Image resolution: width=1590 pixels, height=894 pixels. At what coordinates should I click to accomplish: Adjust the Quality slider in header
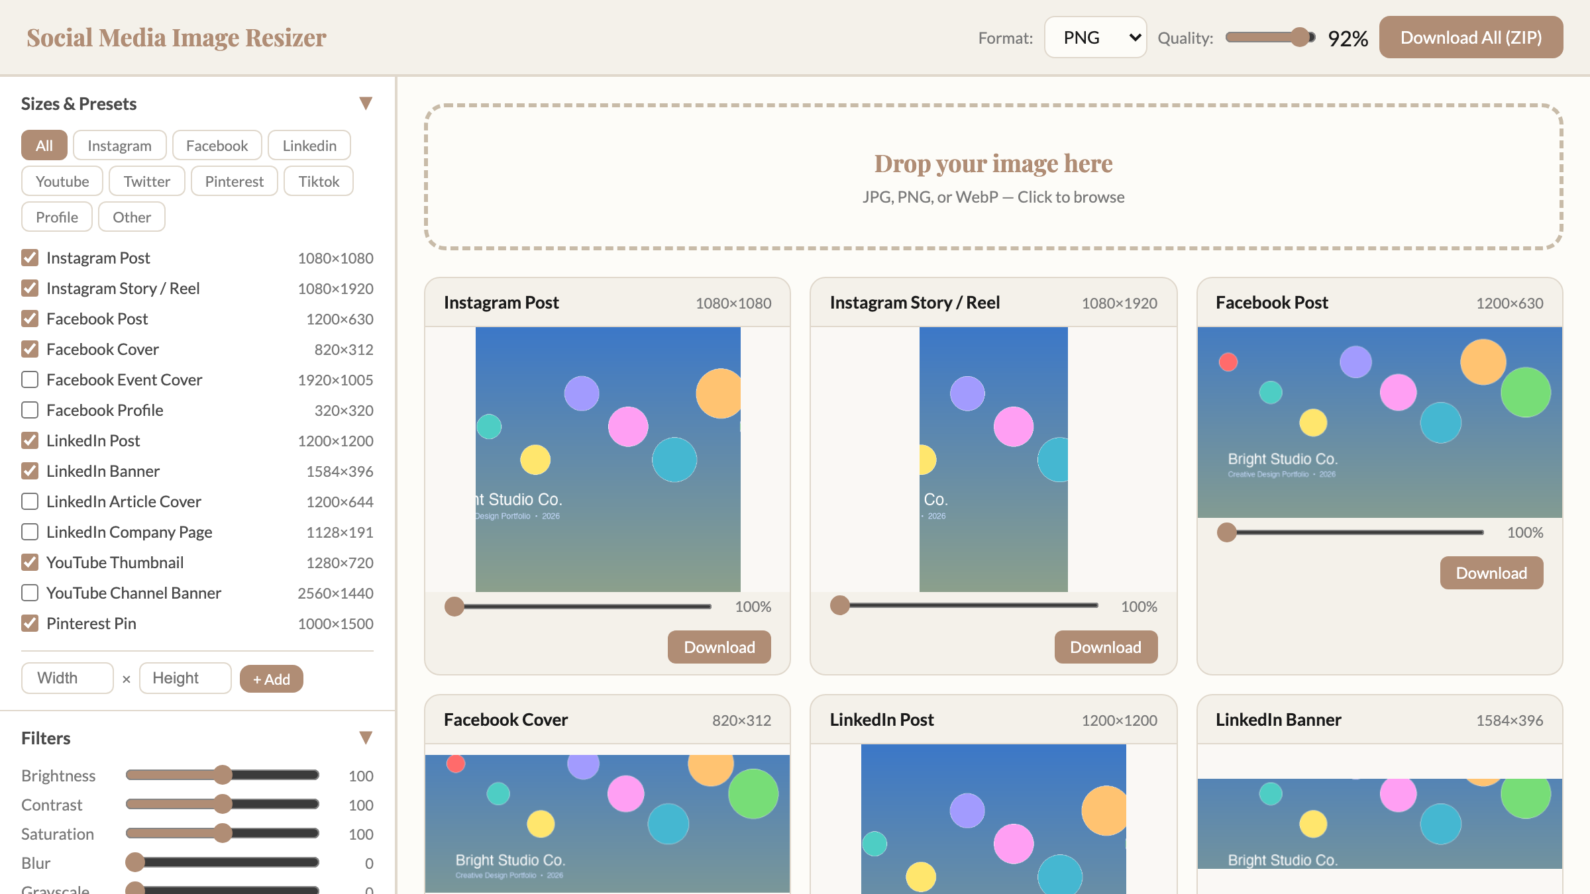tap(1271, 37)
